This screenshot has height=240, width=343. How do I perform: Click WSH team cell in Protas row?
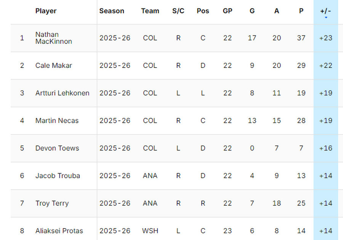click(150, 231)
